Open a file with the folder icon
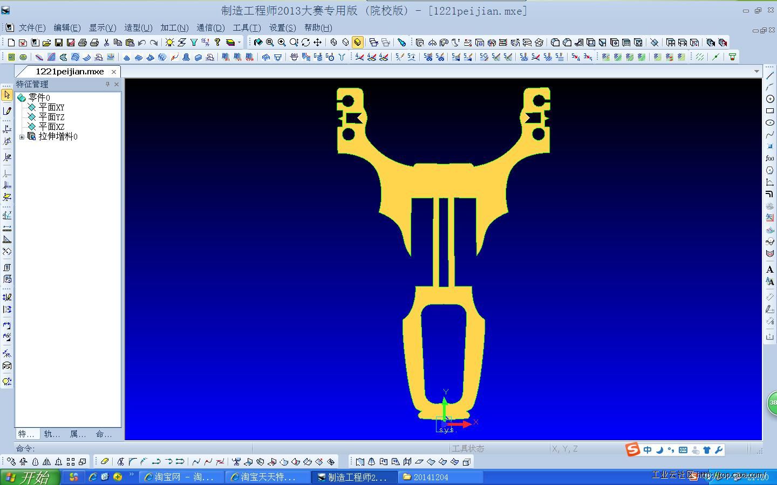This screenshot has height=485, width=777. [x=46, y=43]
